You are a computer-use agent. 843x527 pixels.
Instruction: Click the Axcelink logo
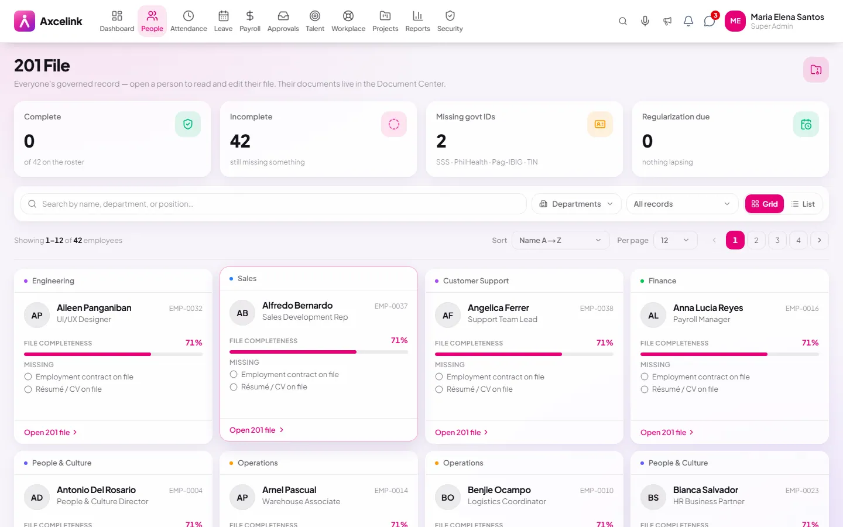pos(48,21)
